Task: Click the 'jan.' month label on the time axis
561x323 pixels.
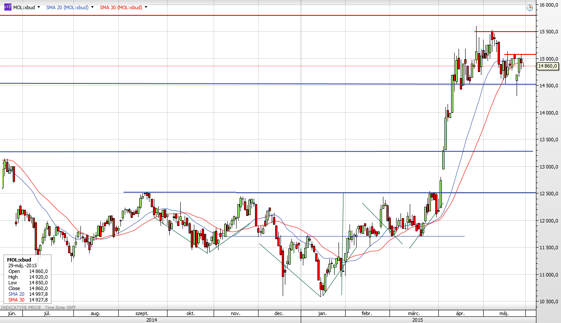Action: coord(322,314)
